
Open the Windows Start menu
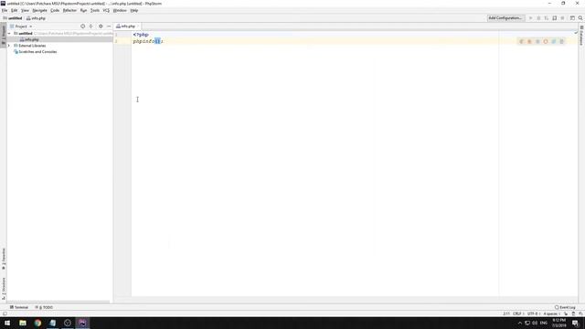[7, 323]
